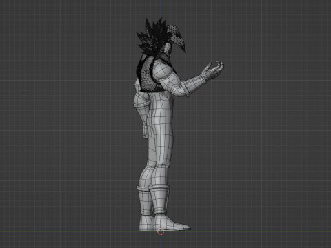Select the outstretched raised hand
Image resolution: width=331 pixels, height=248 pixels.
coord(213,70)
